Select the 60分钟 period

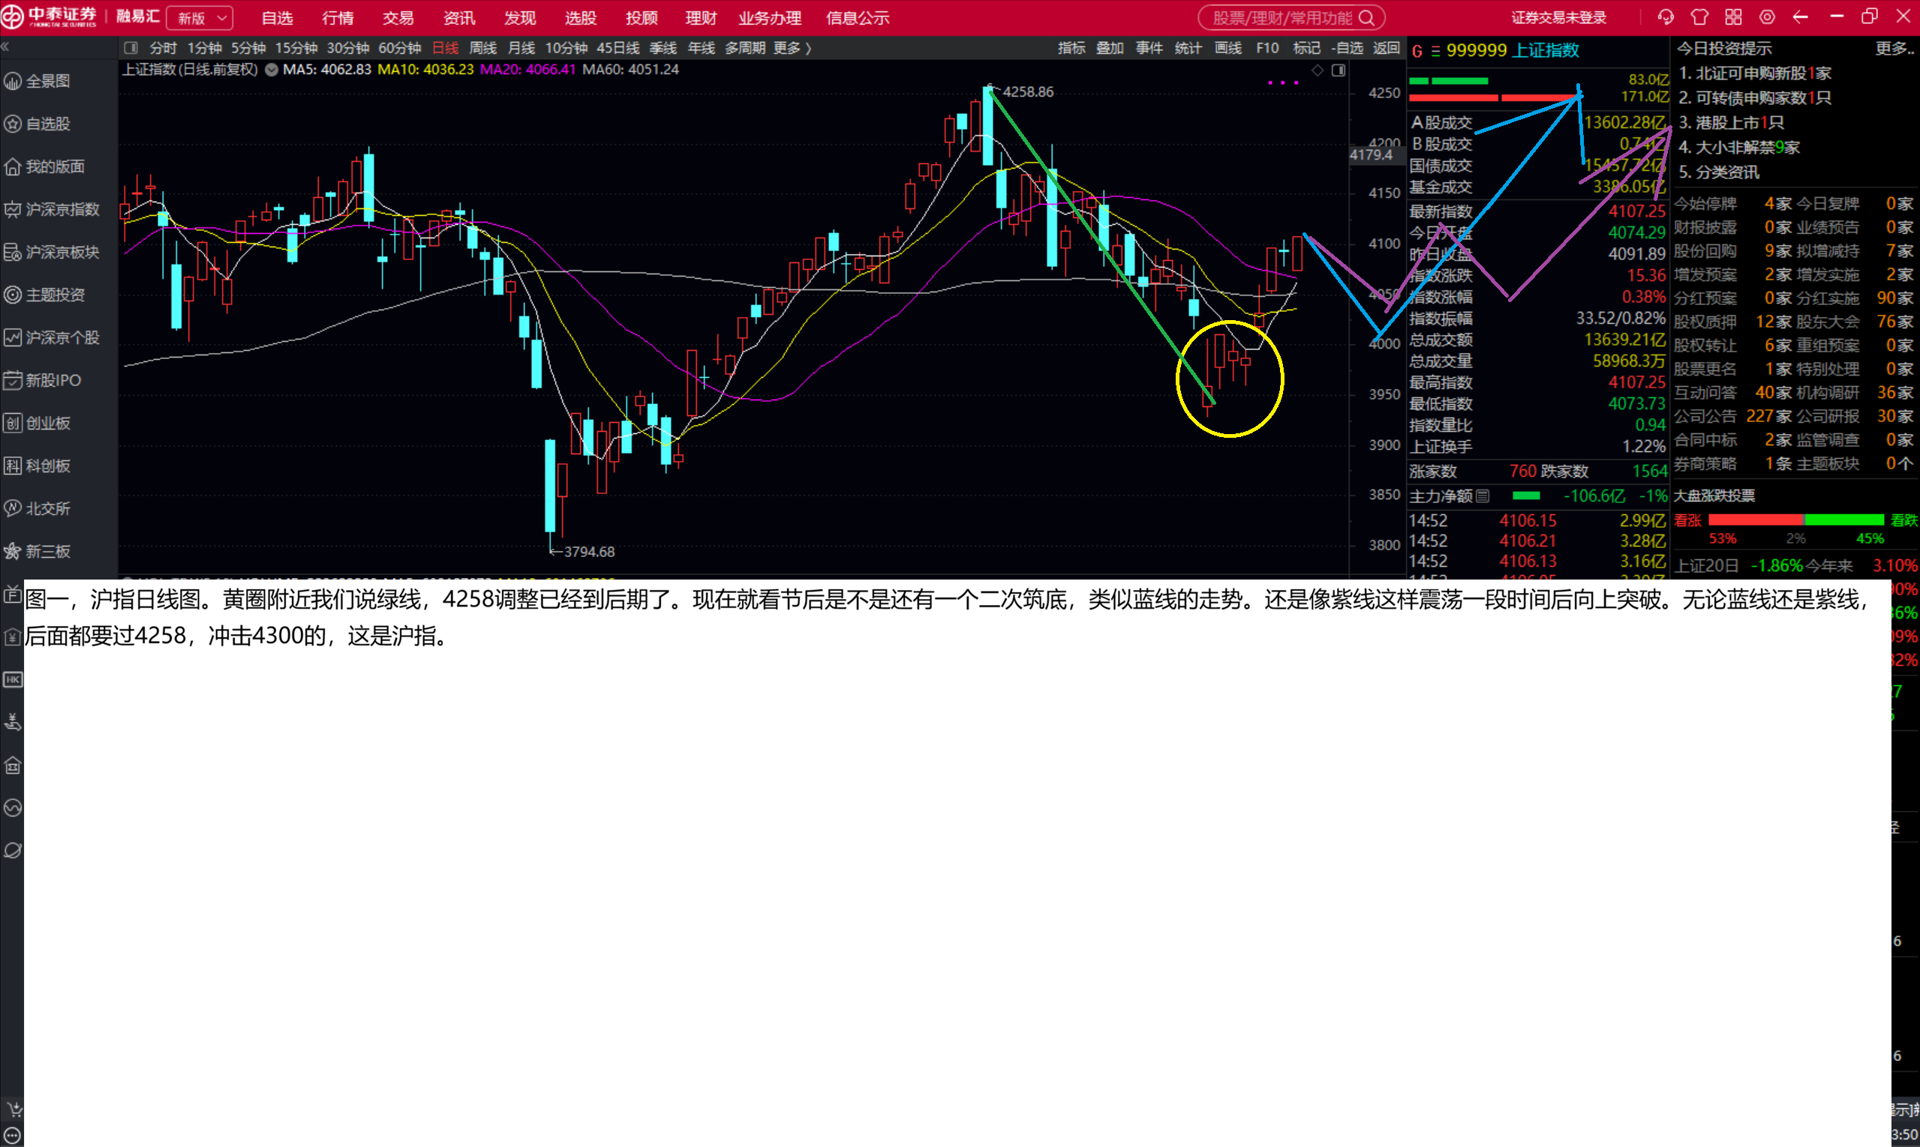(x=399, y=48)
